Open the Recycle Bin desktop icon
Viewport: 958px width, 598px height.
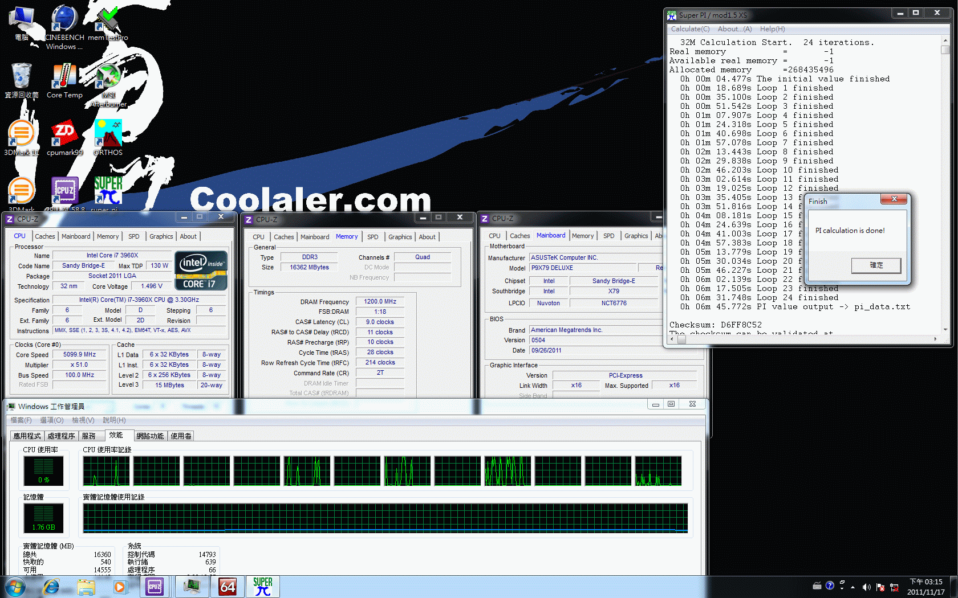click(22, 80)
